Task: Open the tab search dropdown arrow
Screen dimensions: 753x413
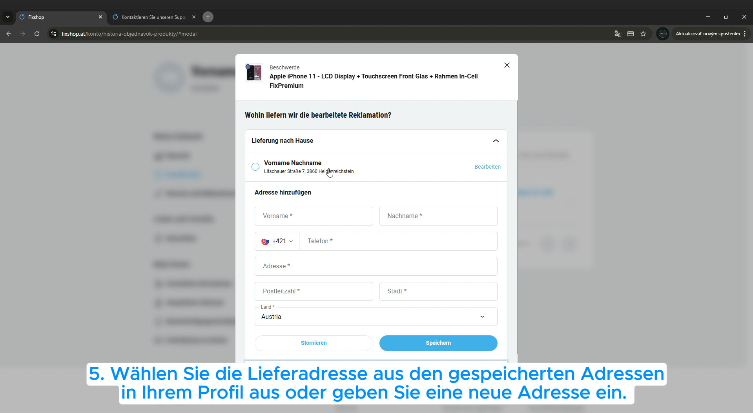Action: [8, 17]
